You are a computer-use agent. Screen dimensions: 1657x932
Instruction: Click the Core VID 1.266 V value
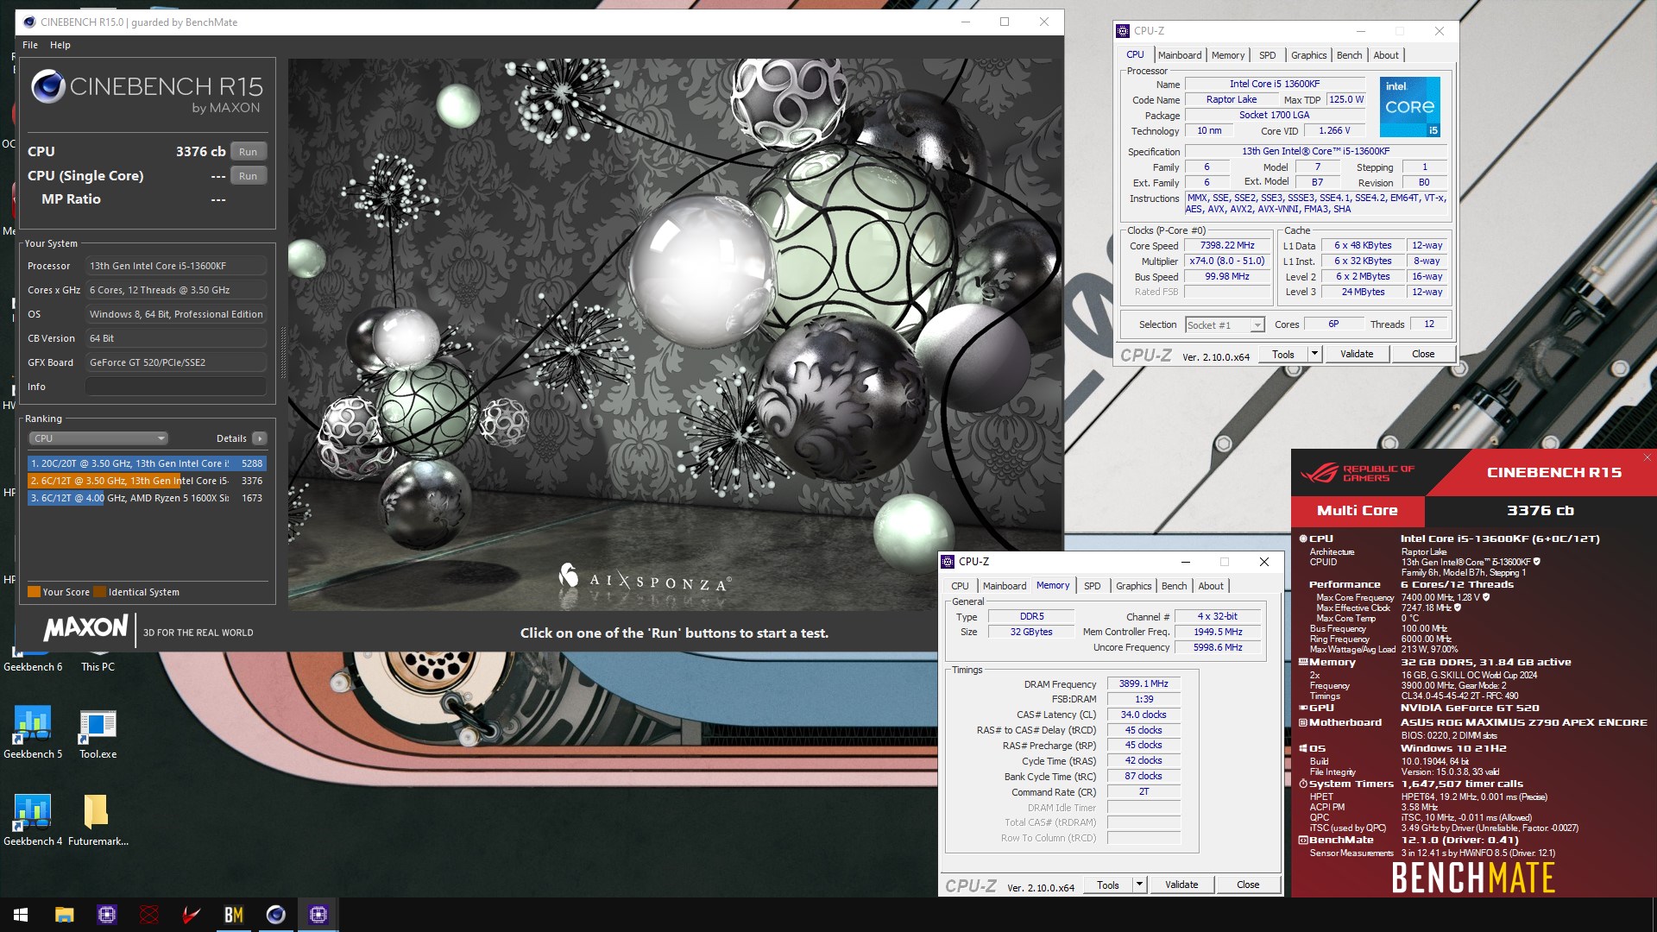(1334, 131)
